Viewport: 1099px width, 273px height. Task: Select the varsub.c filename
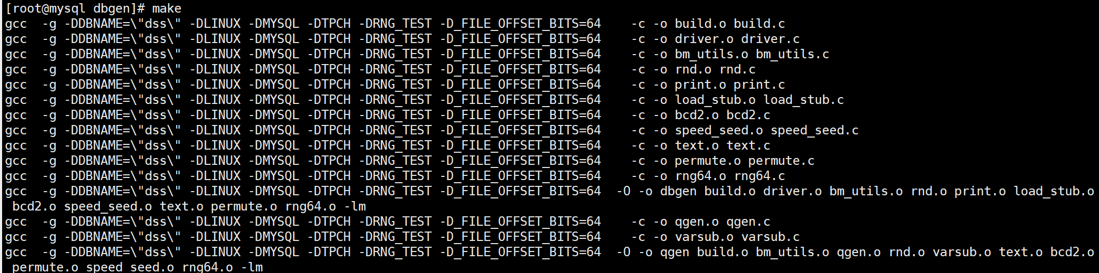(x=770, y=237)
